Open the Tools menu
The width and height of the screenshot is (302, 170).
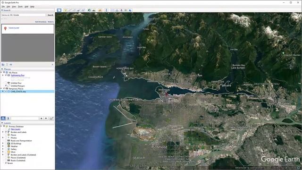click(x=20, y=7)
